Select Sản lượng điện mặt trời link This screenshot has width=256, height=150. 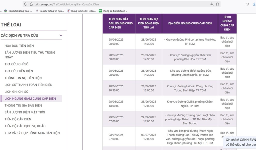pyautogui.click(x=25, y=112)
